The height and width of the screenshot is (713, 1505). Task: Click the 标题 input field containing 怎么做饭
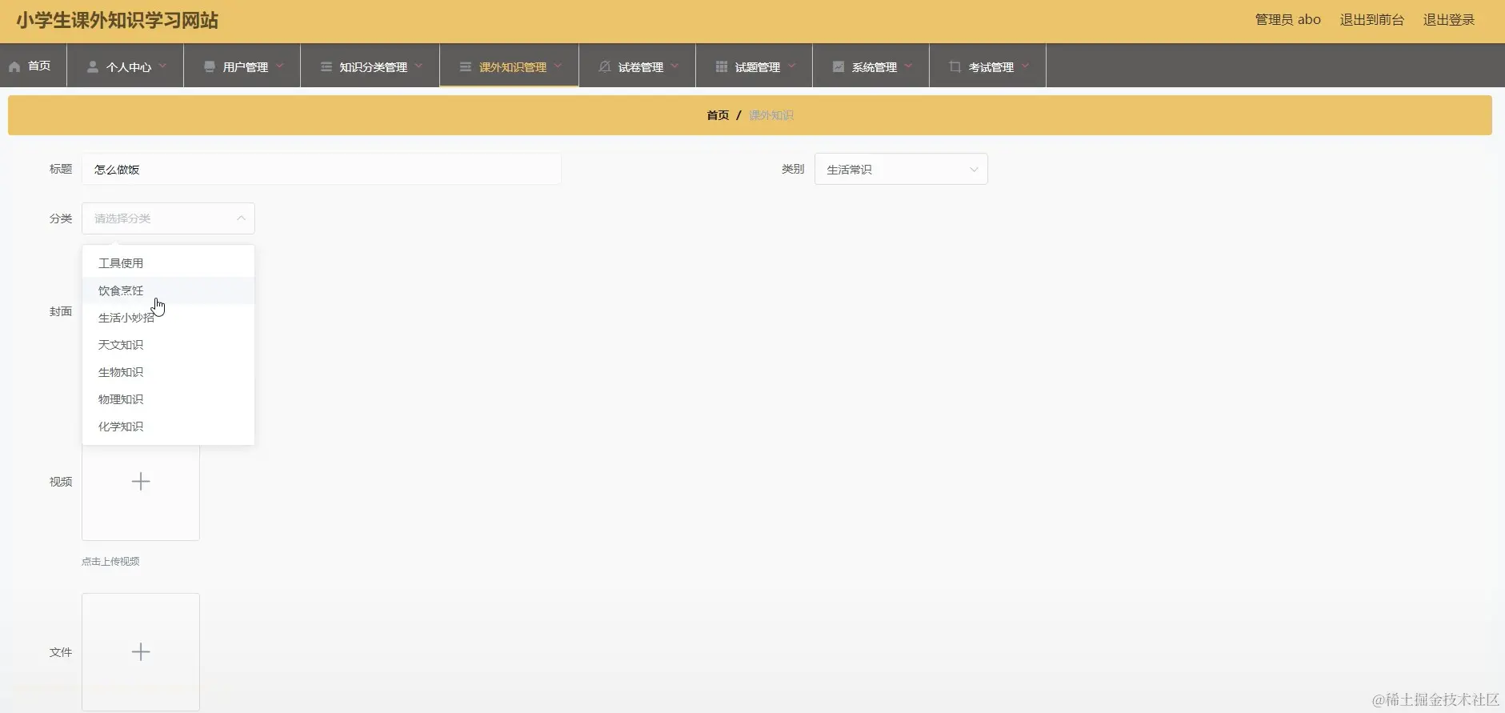click(322, 169)
